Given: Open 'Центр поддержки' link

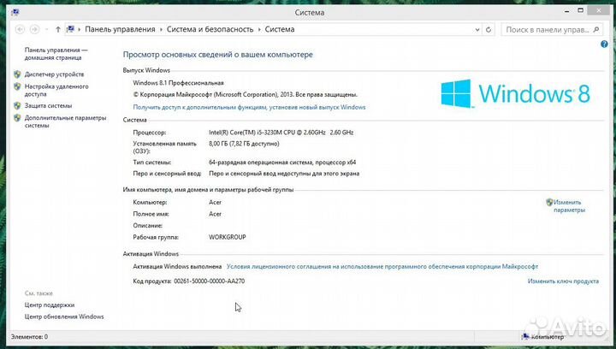Looking at the screenshot, I should pyautogui.click(x=50, y=305).
